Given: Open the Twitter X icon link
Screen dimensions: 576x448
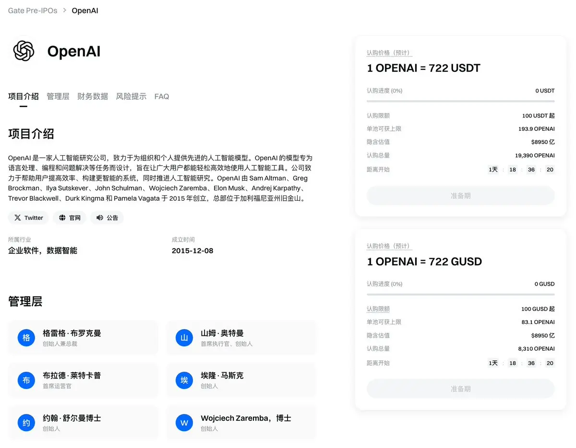Looking at the screenshot, I should click(18, 218).
